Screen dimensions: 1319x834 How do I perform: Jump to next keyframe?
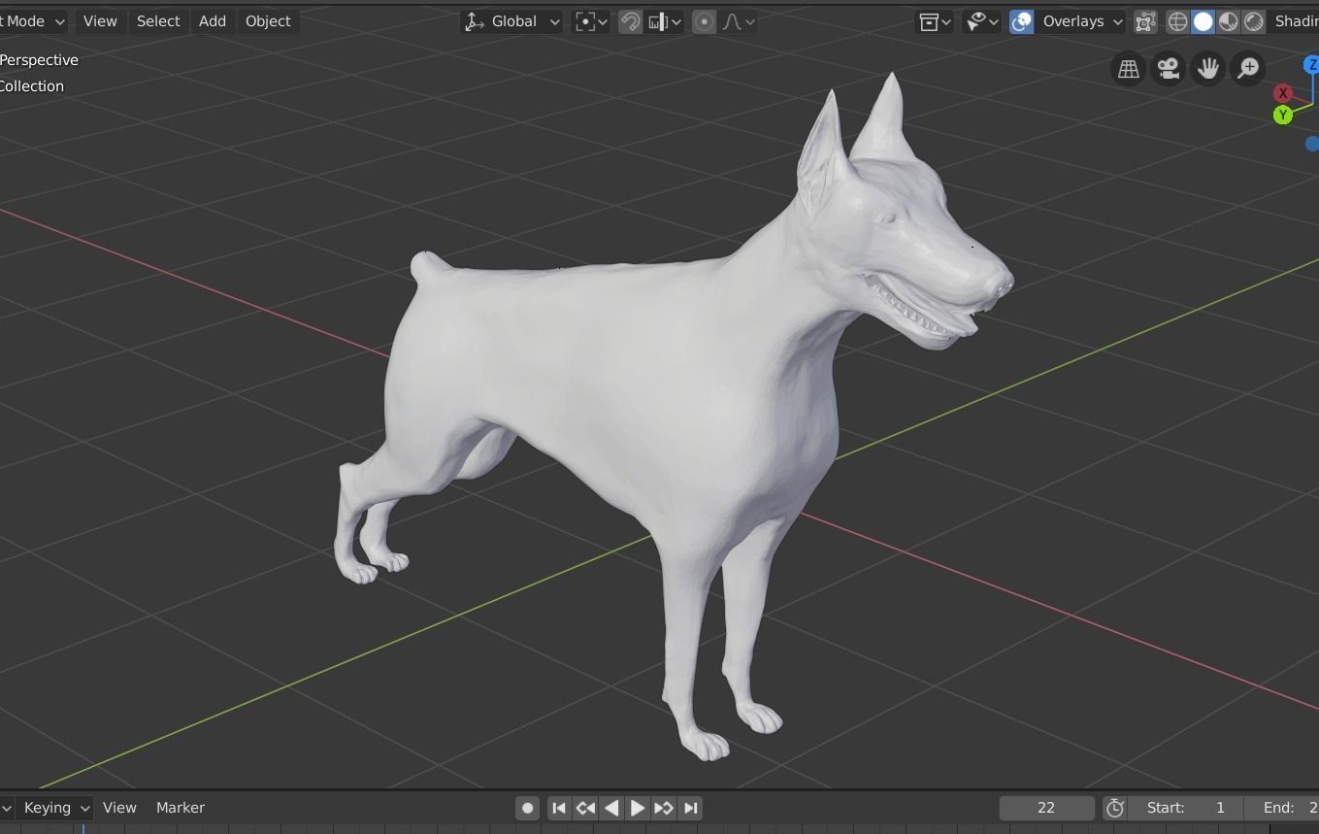pos(664,808)
